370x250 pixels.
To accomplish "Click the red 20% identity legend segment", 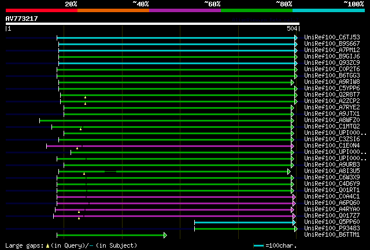I will click(42, 10).
